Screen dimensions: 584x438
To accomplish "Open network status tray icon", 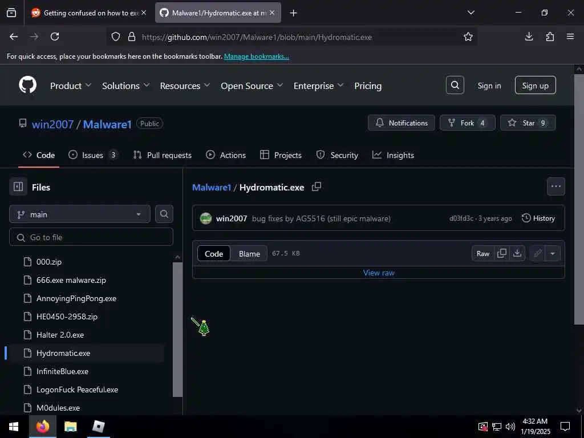I will (497, 427).
